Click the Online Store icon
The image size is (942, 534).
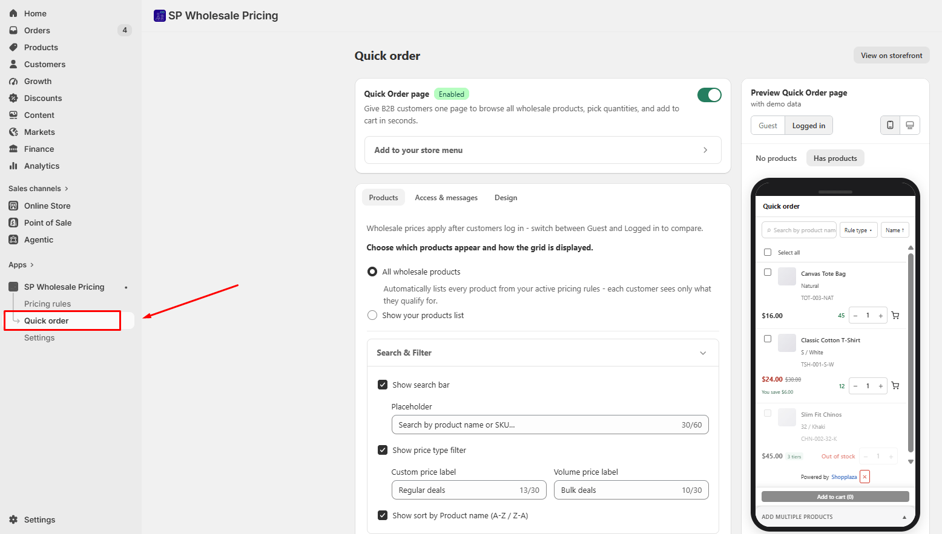pyautogui.click(x=13, y=206)
